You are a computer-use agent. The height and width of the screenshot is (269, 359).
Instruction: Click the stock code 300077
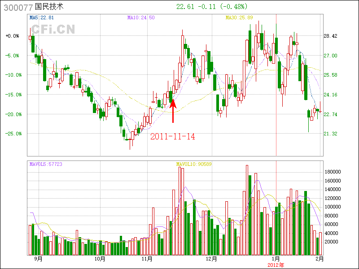tap(18, 7)
